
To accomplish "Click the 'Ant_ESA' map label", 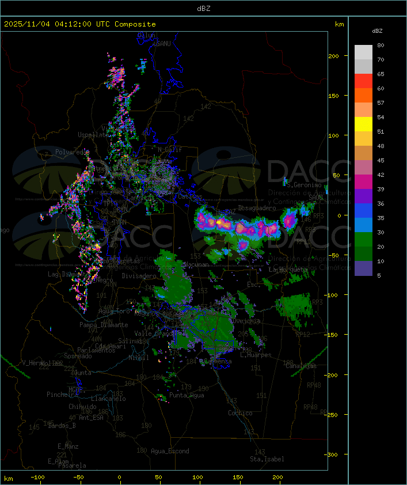I will (x=91, y=418).
